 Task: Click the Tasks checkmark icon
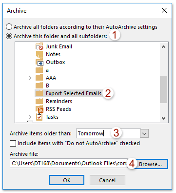click(x=39, y=117)
